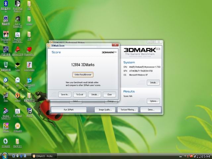
Task: Click the 3DMark03 taskbar button
Action: [x=44, y=156]
